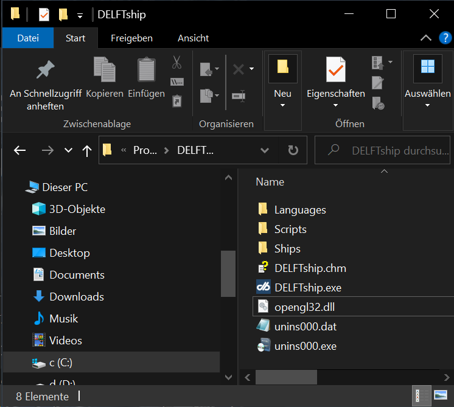Click the file list horizontal scrollbar thumb
This screenshot has height=407, width=454.
[x=286, y=377]
